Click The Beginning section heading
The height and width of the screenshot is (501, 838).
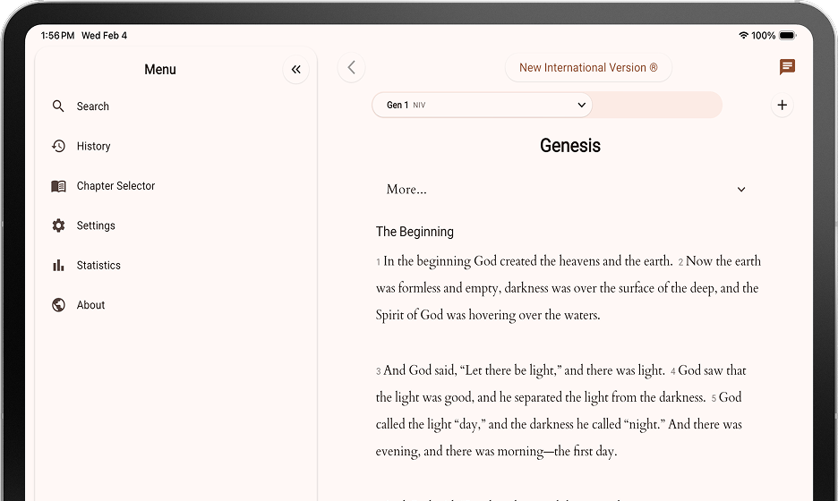click(x=415, y=232)
